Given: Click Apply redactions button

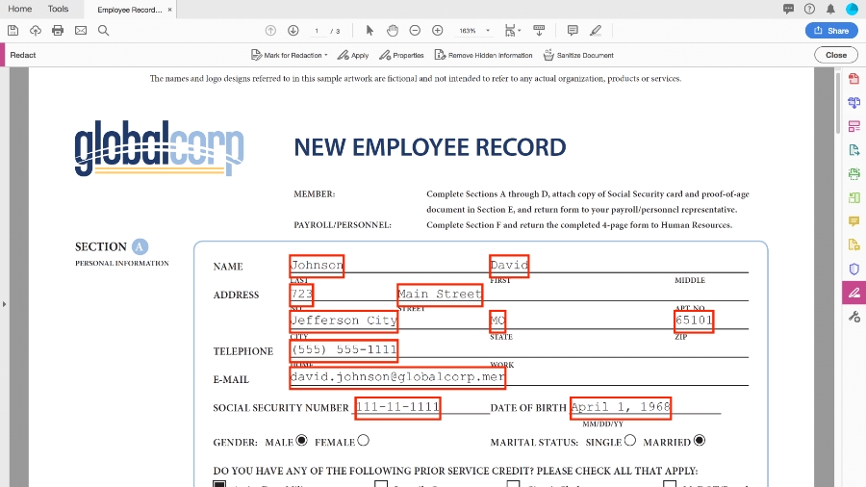Looking at the screenshot, I should click(353, 55).
